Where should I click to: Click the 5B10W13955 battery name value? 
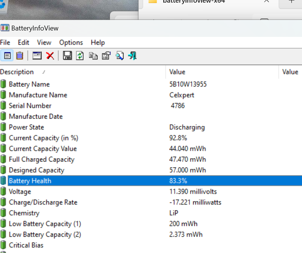(188, 84)
